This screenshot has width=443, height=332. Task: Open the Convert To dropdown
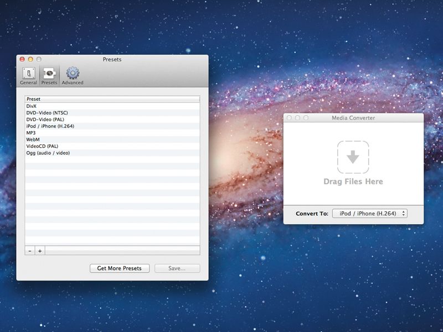[x=369, y=212]
